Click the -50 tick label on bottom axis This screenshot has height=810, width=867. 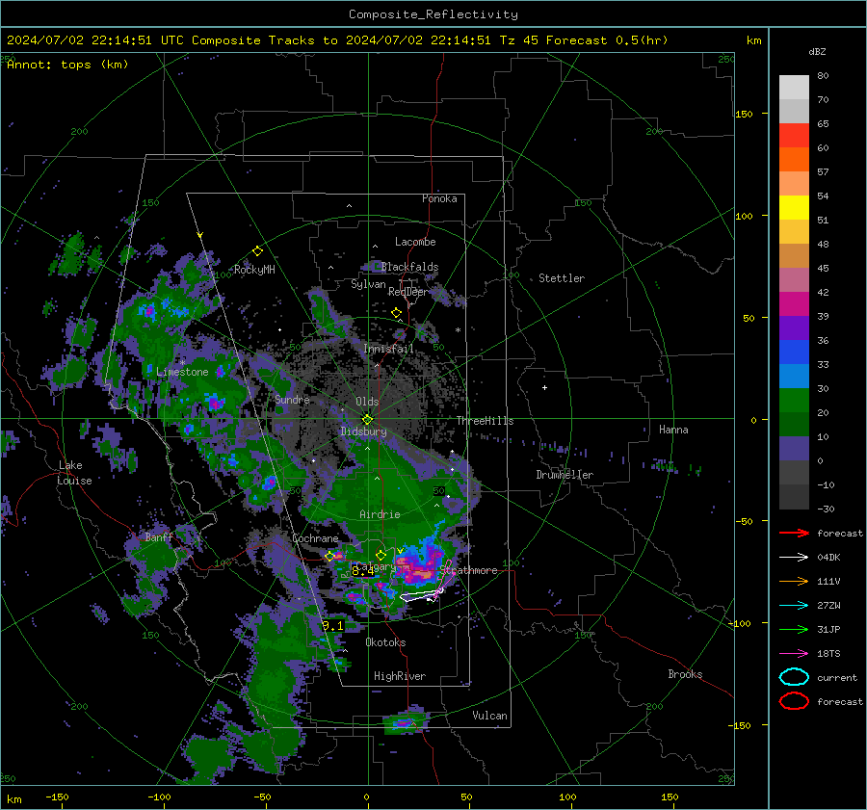click(x=261, y=797)
